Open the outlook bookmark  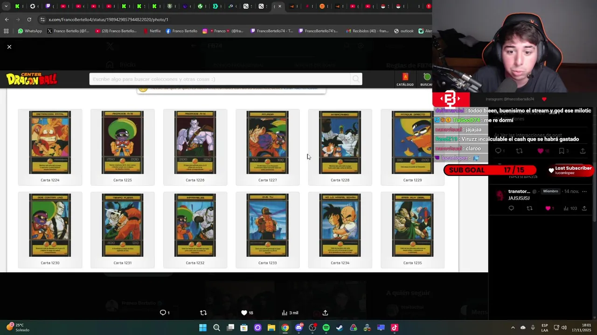pyautogui.click(x=403, y=31)
